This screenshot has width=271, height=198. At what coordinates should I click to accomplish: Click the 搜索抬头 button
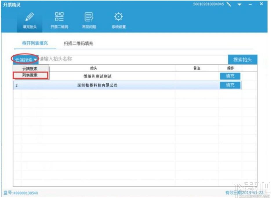click(x=243, y=60)
